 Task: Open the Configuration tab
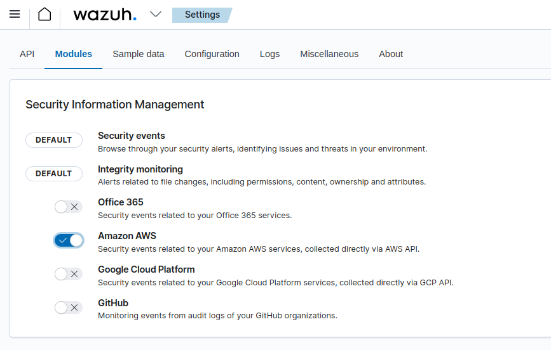[212, 54]
